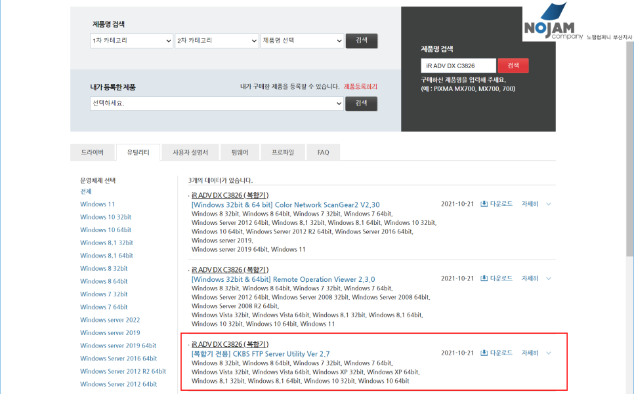Open Color Network ScanGear2 V2.30 link

(285, 205)
